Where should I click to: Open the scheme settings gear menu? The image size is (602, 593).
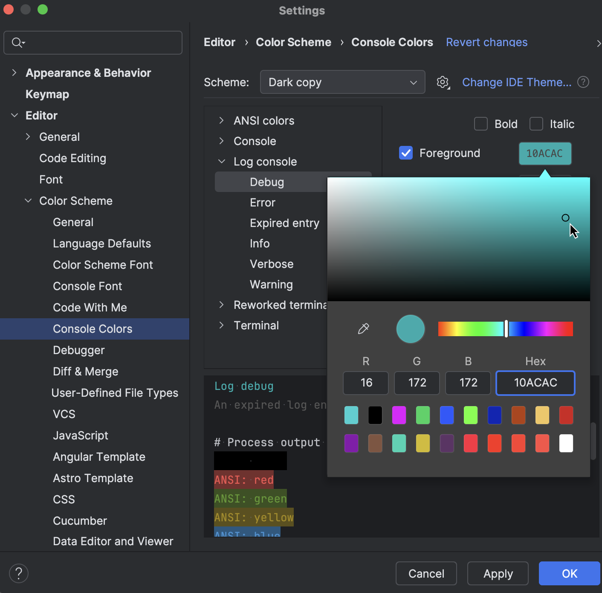coord(443,82)
